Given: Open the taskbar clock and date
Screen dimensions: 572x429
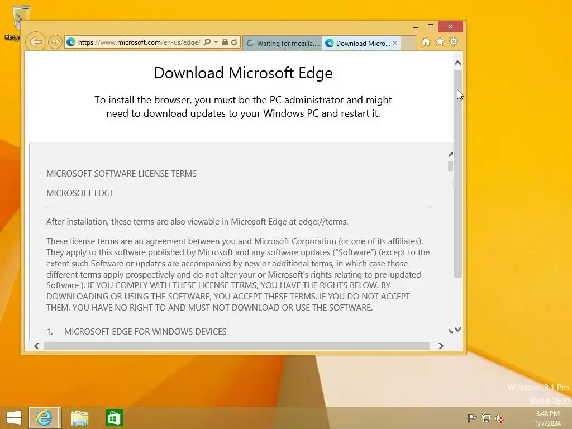Looking at the screenshot, I should point(548,418).
